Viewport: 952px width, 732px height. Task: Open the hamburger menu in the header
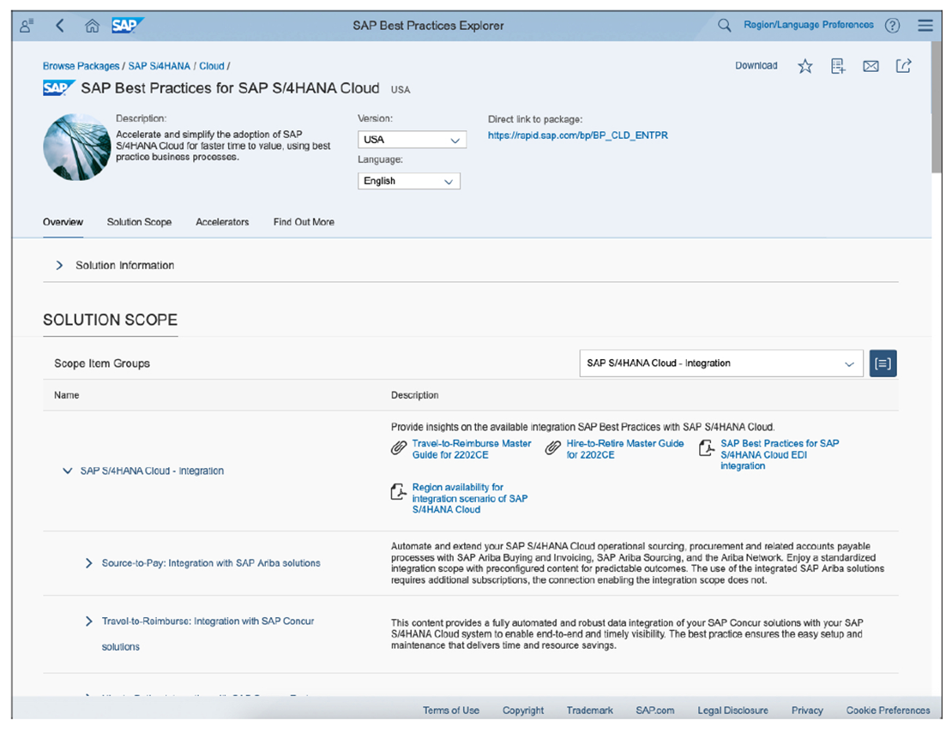tap(925, 25)
